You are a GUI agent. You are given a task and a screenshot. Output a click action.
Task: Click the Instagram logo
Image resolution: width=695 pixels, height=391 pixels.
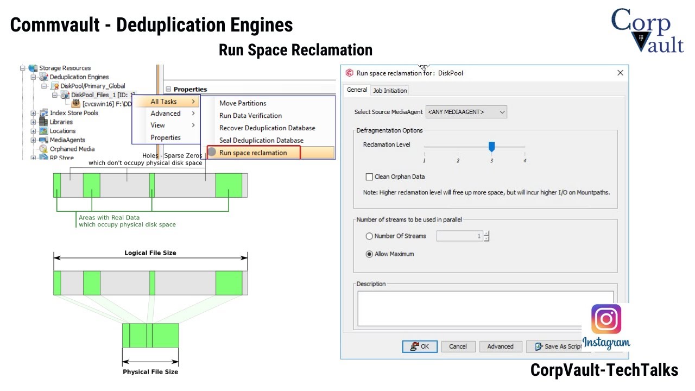point(606,327)
